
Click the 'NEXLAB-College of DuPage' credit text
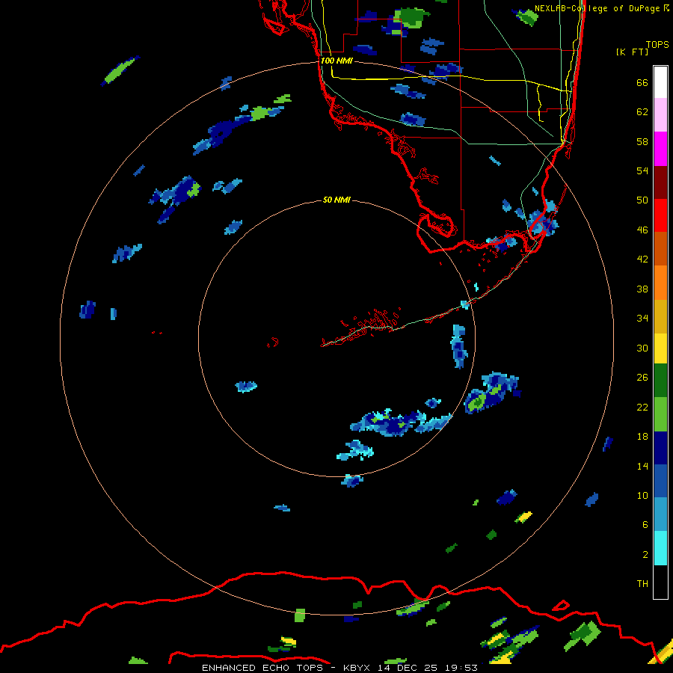pyautogui.click(x=597, y=8)
